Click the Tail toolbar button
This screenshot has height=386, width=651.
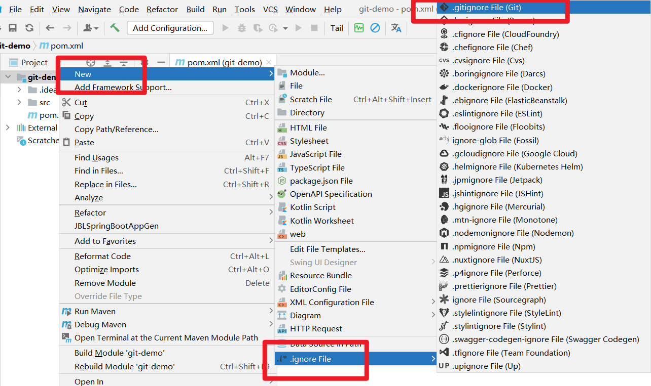point(337,28)
